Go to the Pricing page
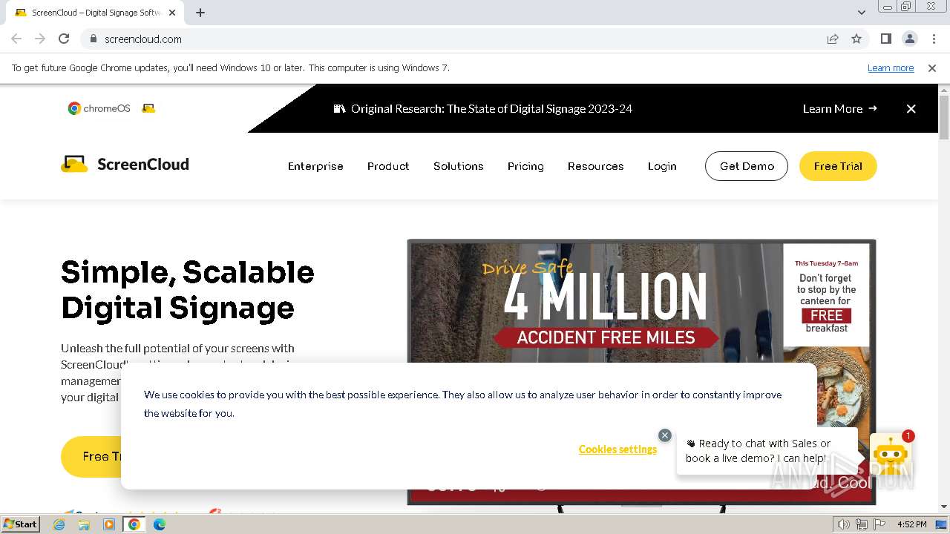The width and height of the screenshot is (950, 534). click(525, 166)
